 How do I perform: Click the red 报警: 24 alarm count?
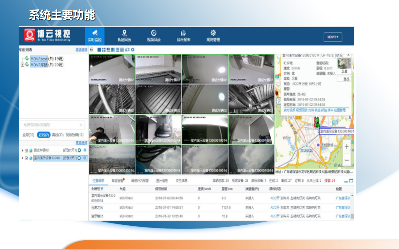pyautogui.click(x=330, y=181)
